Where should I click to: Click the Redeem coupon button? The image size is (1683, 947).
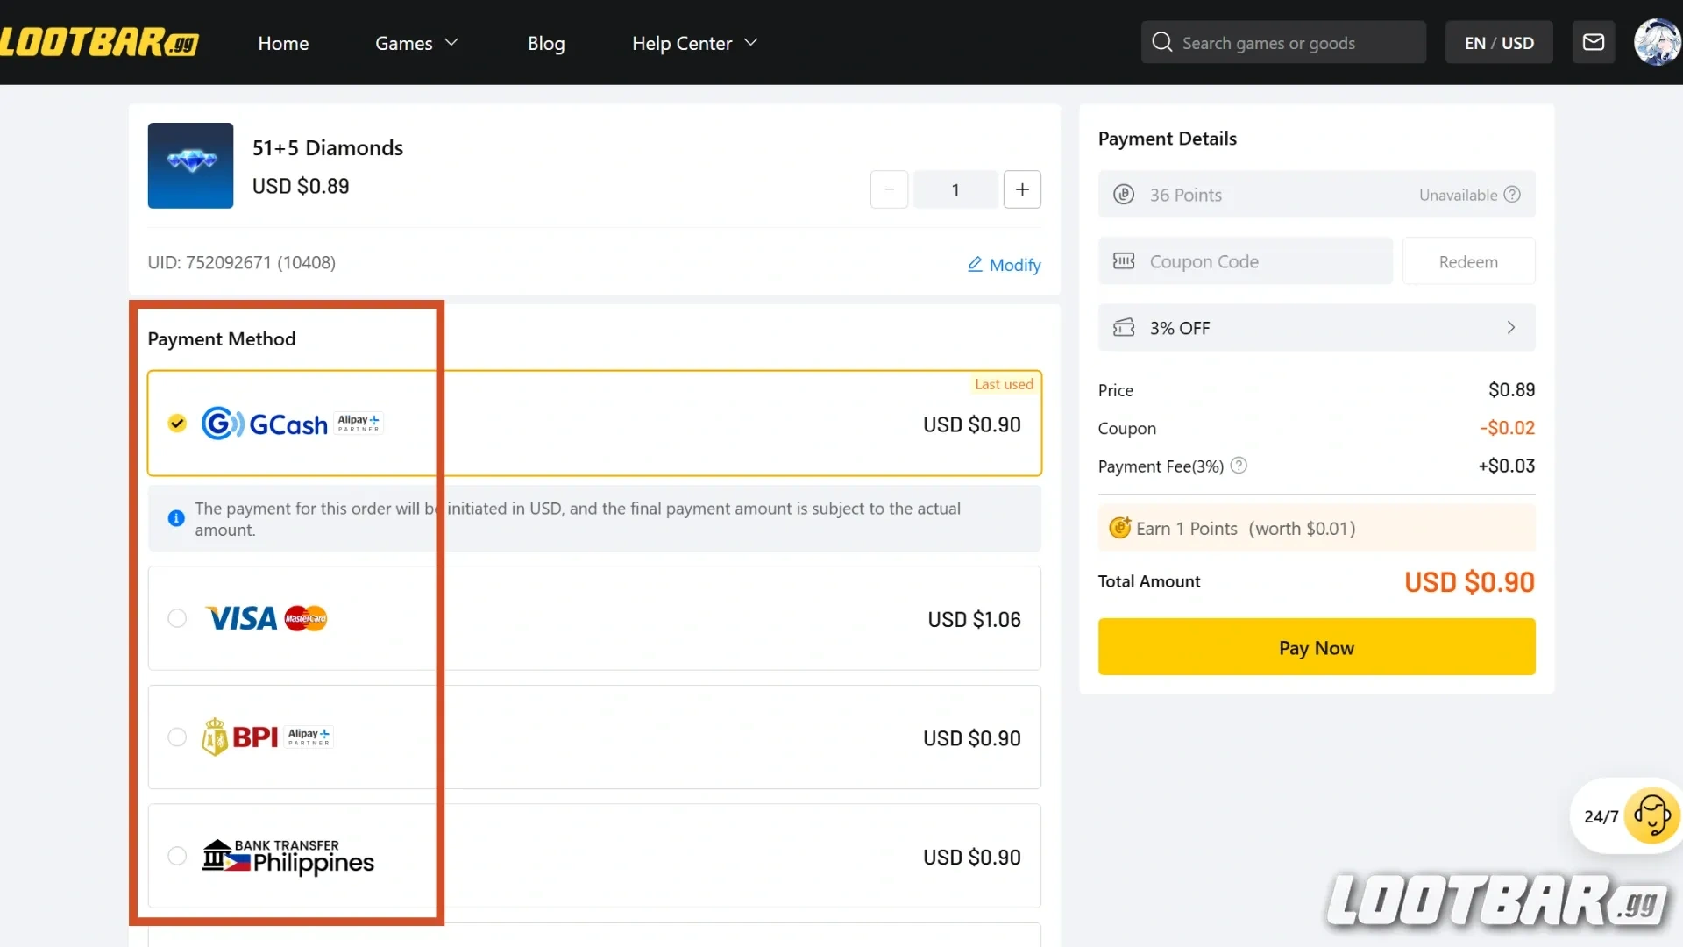pos(1468,261)
